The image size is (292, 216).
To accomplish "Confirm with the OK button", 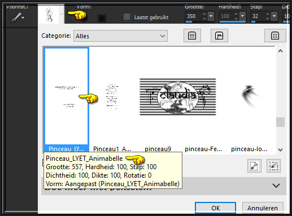I will tap(215, 208).
